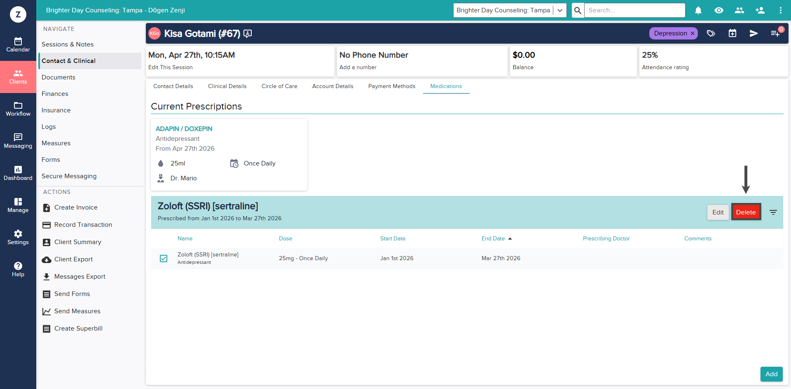
Task: Open Insurance in navigation
Action: (x=90, y=110)
